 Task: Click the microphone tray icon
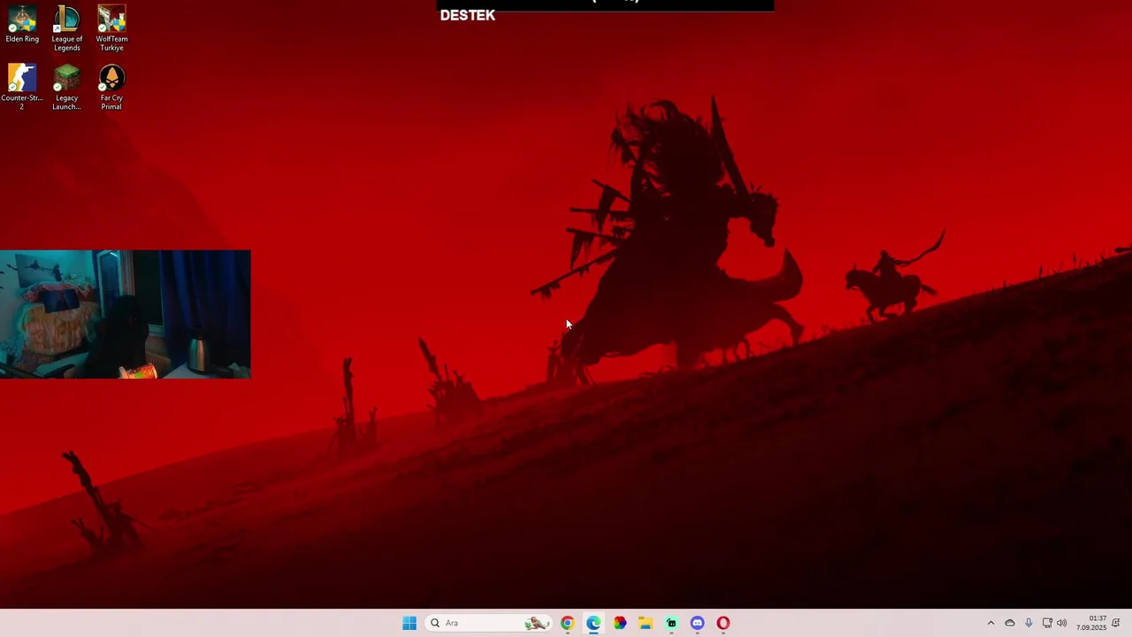click(x=1029, y=623)
